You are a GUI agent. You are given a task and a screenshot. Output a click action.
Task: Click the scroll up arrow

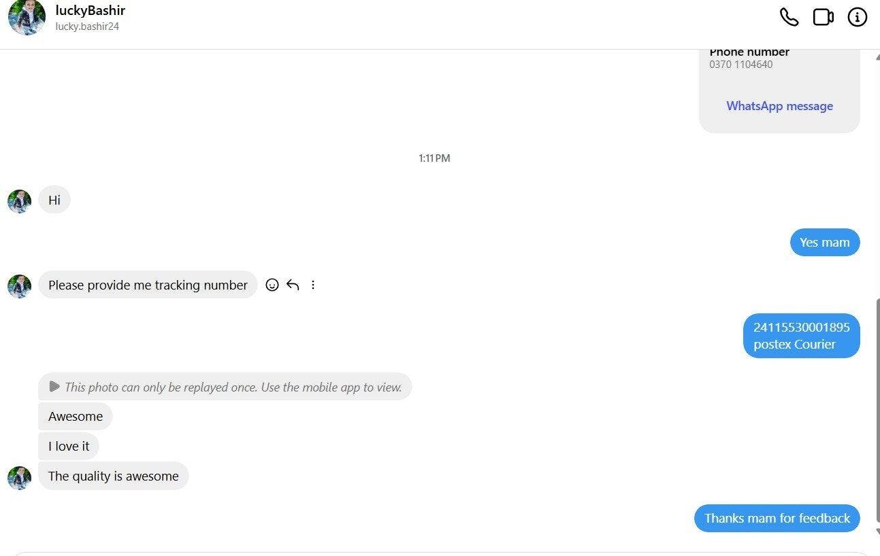coord(877,56)
